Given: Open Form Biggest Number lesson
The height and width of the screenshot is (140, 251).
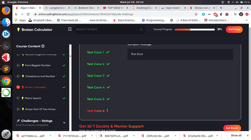Looking at the screenshot, I should coord(37,65).
